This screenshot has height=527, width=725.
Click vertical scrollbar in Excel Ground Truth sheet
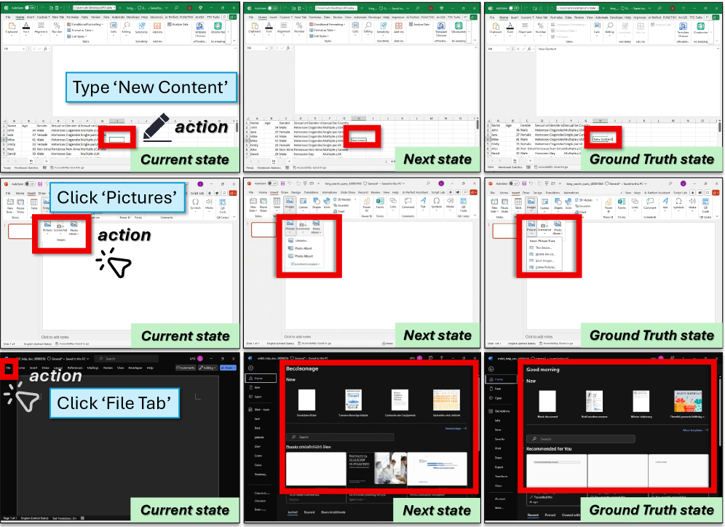[719, 126]
